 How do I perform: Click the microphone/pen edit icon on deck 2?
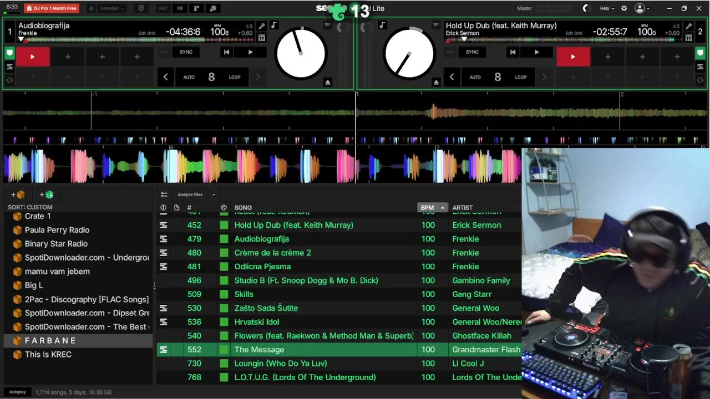(x=689, y=26)
